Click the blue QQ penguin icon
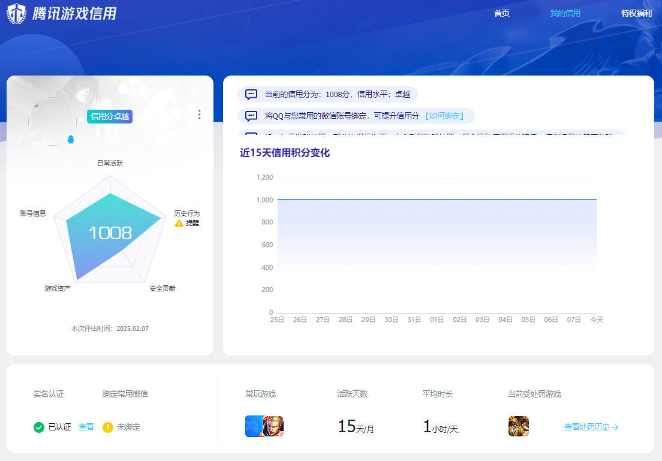 click(x=71, y=139)
